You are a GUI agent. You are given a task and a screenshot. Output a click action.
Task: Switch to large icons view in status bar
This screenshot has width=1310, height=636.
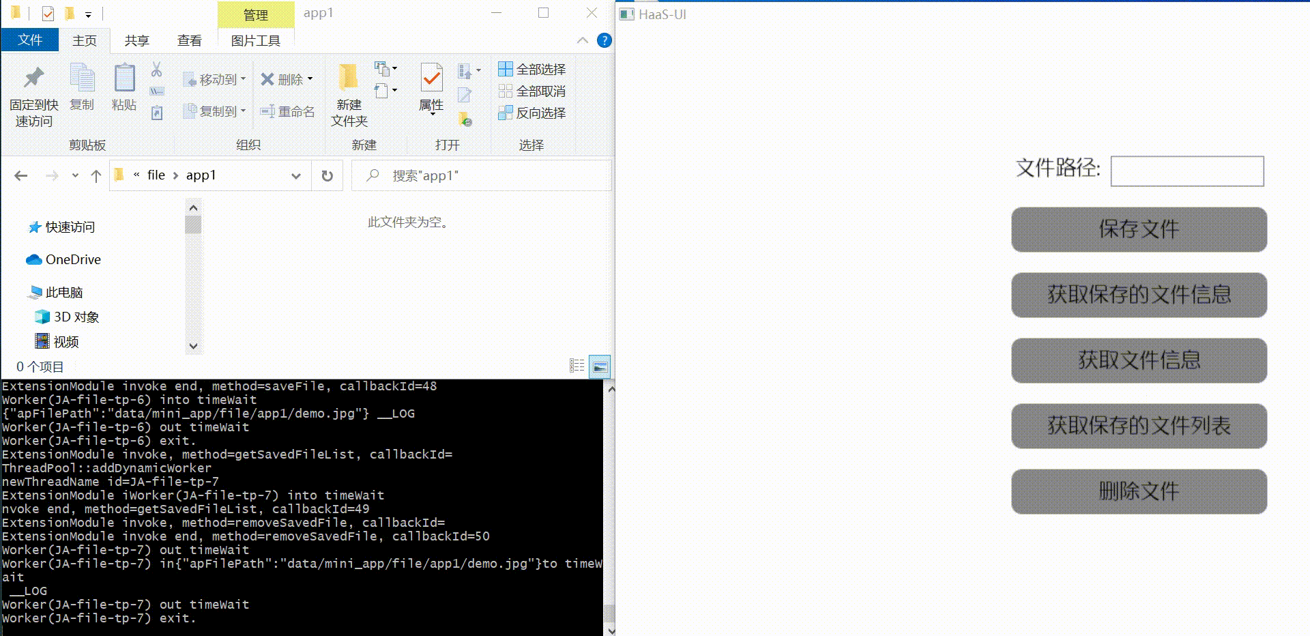point(600,366)
